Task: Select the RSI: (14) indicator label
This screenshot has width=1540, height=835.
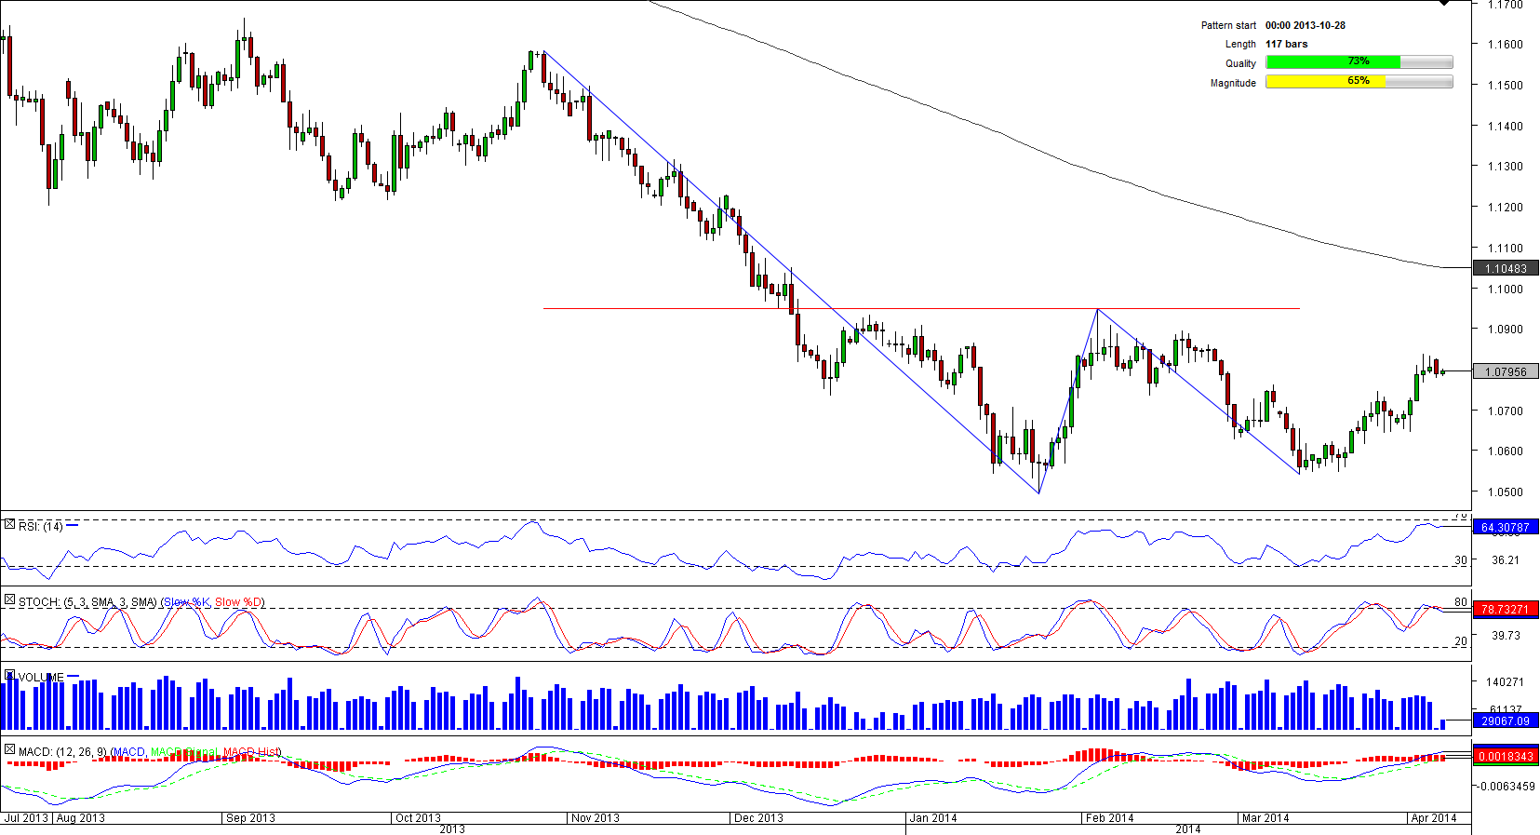Action: coord(41,527)
